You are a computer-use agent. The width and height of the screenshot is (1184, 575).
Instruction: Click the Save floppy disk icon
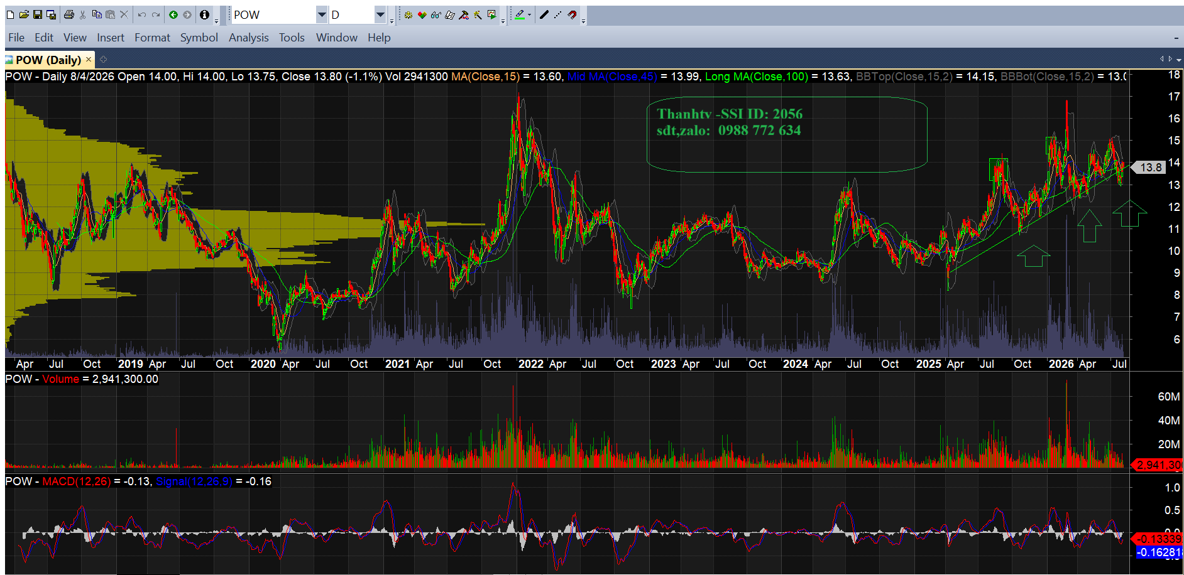pyautogui.click(x=38, y=14)
